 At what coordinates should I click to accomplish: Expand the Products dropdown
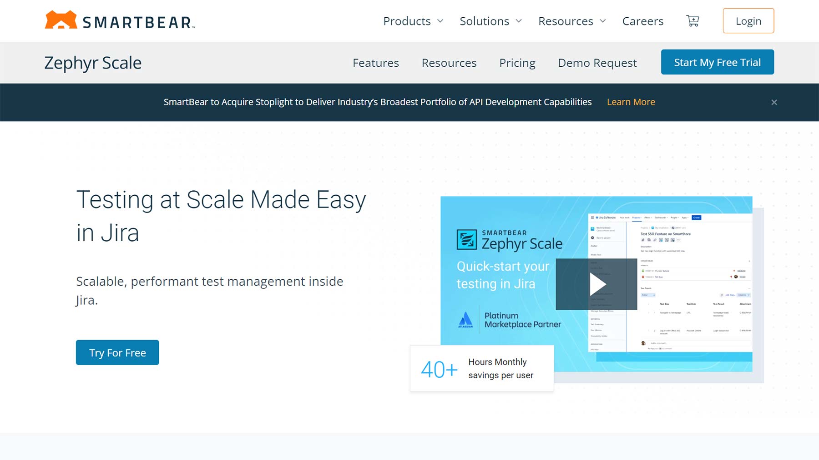pyautogui.click(x=413, y=21)
